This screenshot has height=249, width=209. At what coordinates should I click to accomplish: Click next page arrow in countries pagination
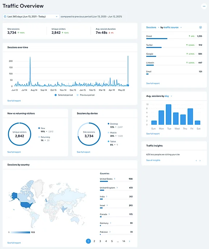tap(129, 241)
